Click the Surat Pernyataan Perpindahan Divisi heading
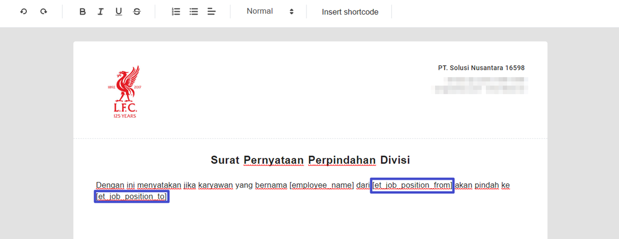619x239 pixels. [310, 160]
